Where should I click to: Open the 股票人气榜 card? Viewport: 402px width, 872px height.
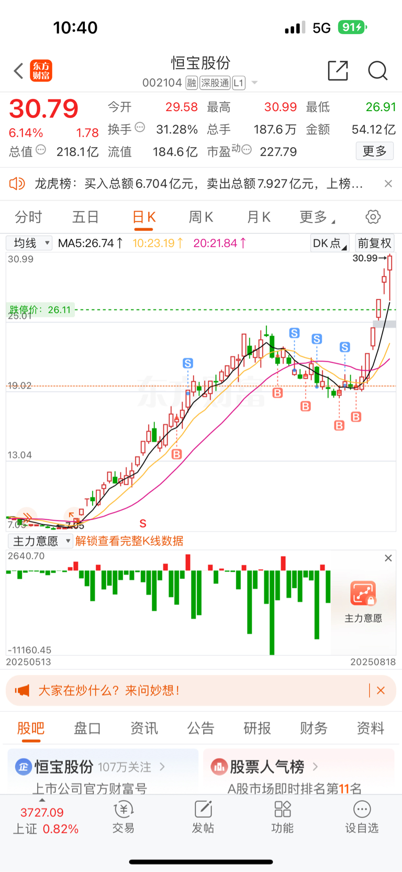pyautogui.click(x=298, y=771)
